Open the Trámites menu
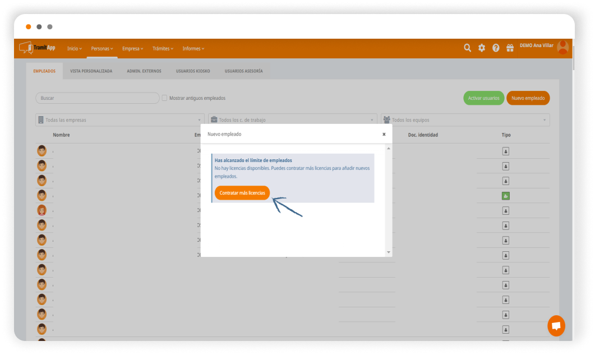 [x=163, y=49]
